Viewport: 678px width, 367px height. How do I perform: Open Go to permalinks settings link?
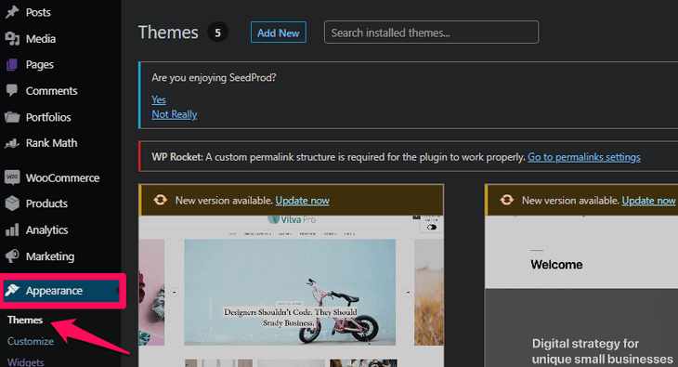pos(584,157)
